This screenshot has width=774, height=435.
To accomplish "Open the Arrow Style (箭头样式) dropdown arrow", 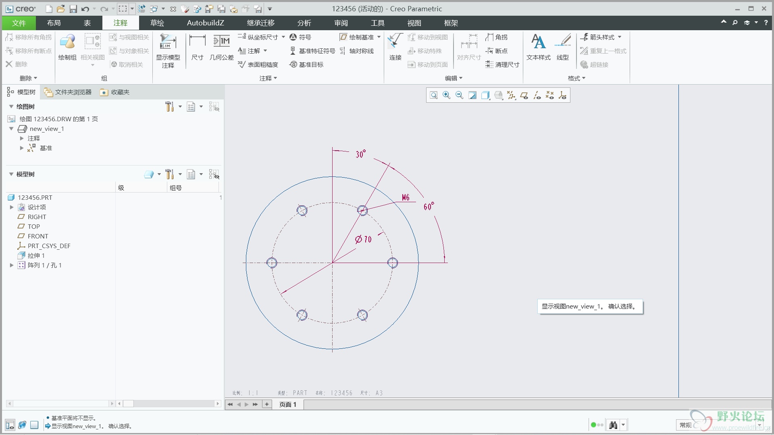I will coord(620,37).
